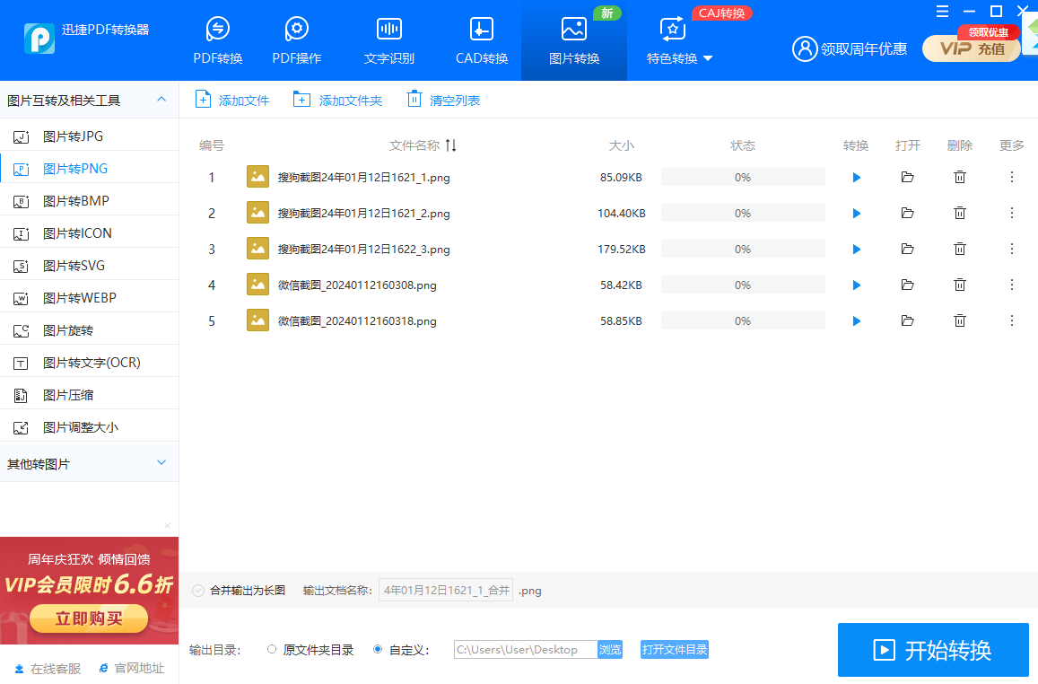Click 清空列表 to clear the list
Image resolution: width=1038 pixels, height=684 pixels.
[443, 100]
